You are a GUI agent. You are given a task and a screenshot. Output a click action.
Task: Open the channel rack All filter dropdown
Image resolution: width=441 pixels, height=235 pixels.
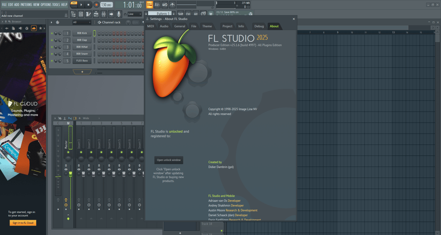[81, 22]
